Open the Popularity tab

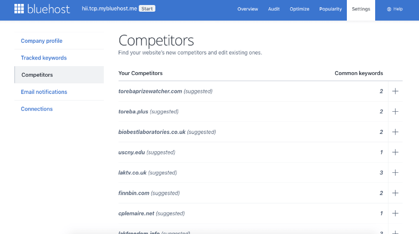click(x=331, y=9)
